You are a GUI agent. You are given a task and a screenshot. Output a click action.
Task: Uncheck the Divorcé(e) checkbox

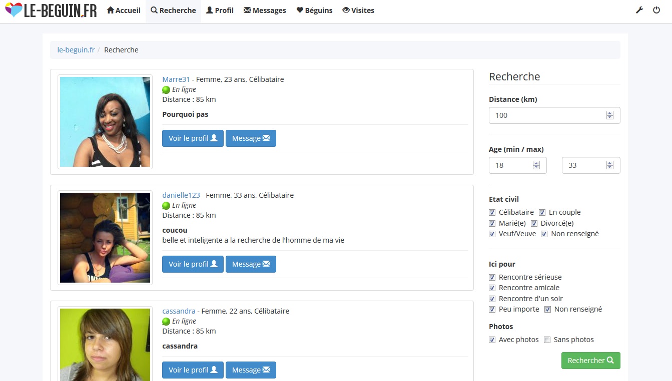coord(534,224)
